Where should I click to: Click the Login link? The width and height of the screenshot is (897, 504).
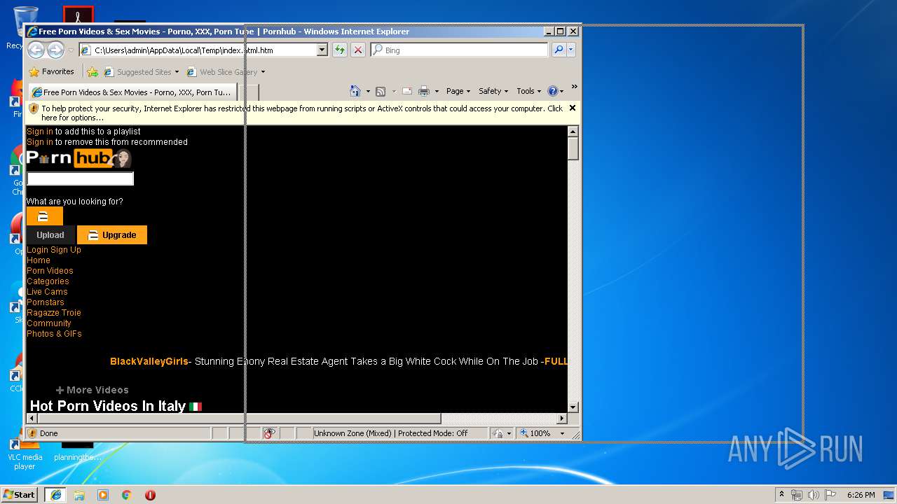coord(37,250)
